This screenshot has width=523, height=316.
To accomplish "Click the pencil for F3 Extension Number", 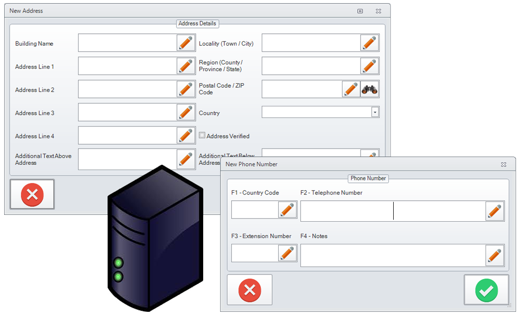I will (287, 253).
